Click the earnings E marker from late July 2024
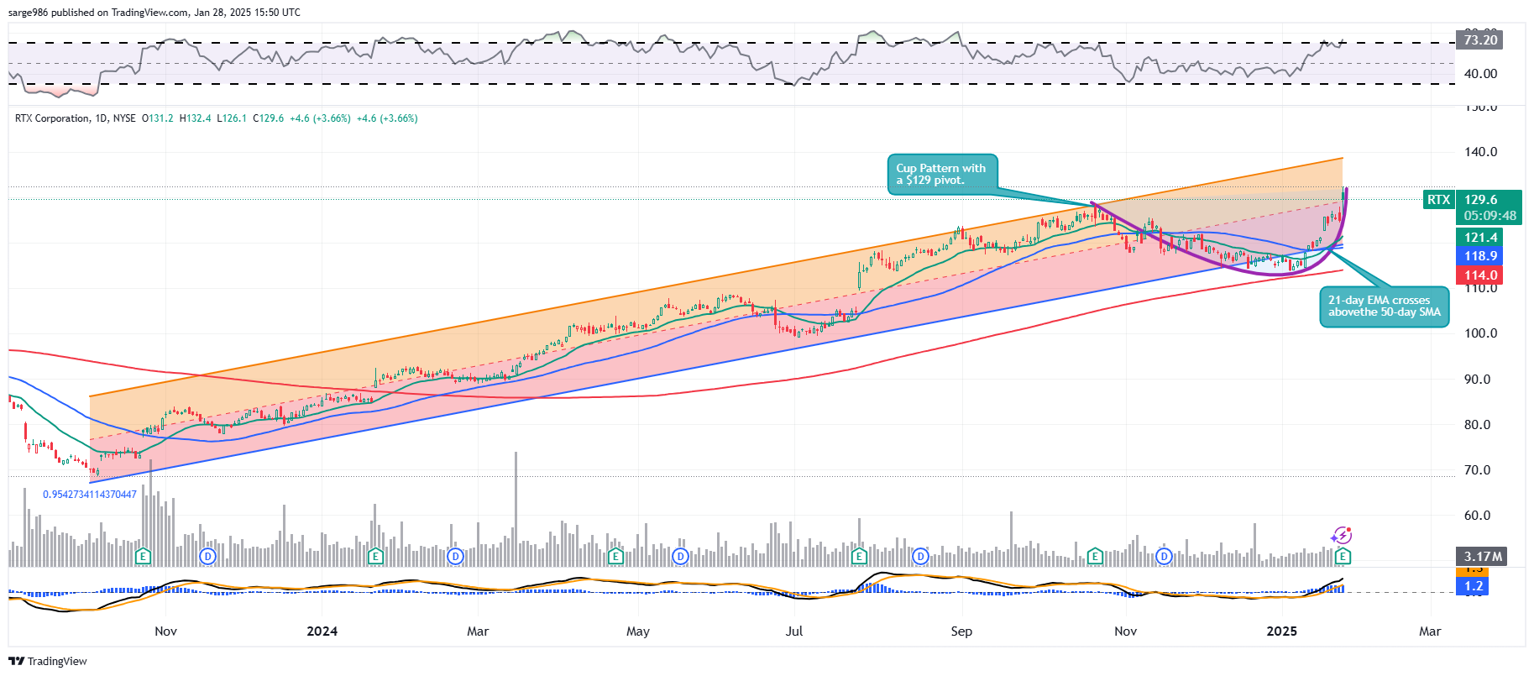Screen dimensions: 1534x676 (858, 556)
